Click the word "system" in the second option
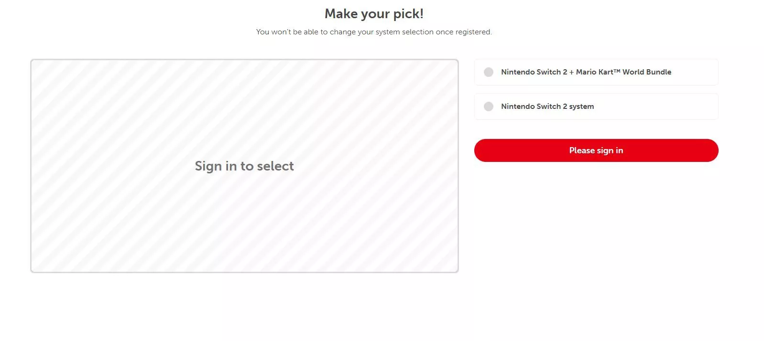The image size is (764, 341). click(x=581, y=107)
